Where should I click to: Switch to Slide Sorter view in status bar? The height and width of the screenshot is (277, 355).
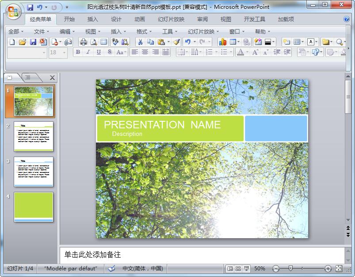[238, 269]
